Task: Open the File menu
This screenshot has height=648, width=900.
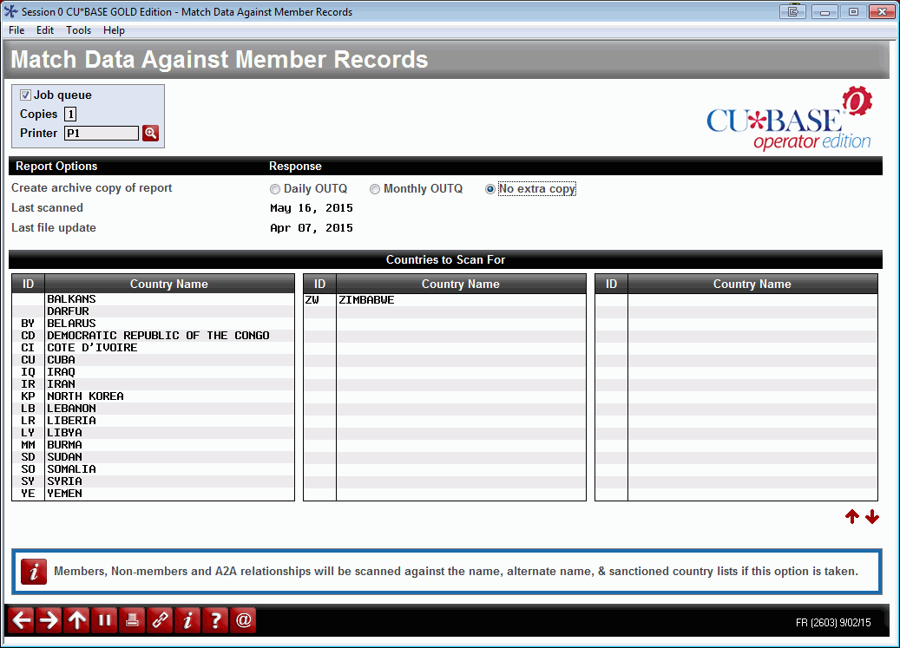Action: 16,30
